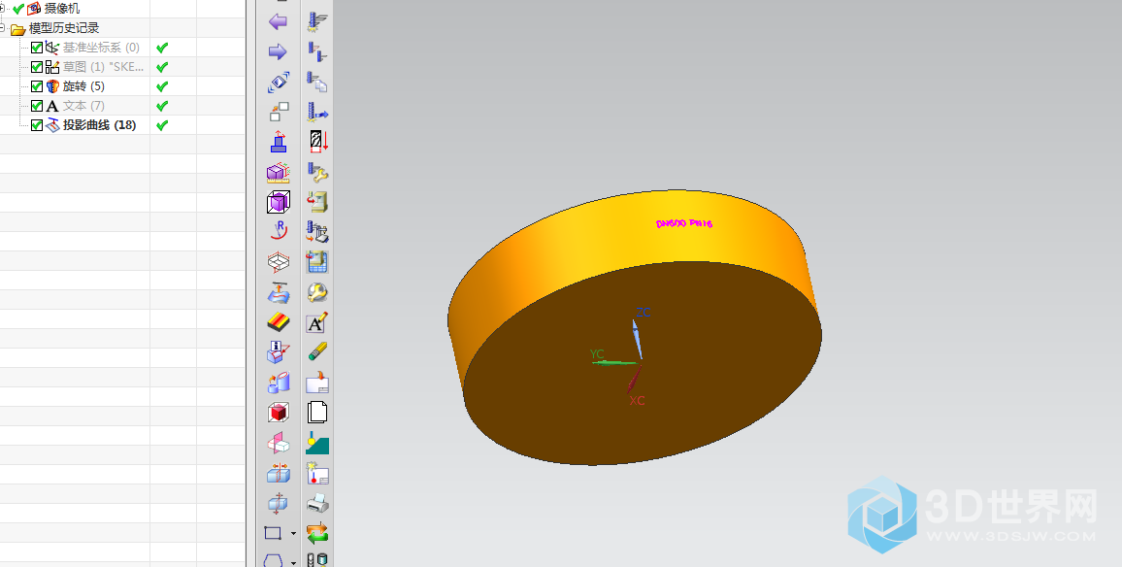The image size is (1122, 567).
Task: Select the 投影曲线 (18) feature
Action: [x=99, y=124]
